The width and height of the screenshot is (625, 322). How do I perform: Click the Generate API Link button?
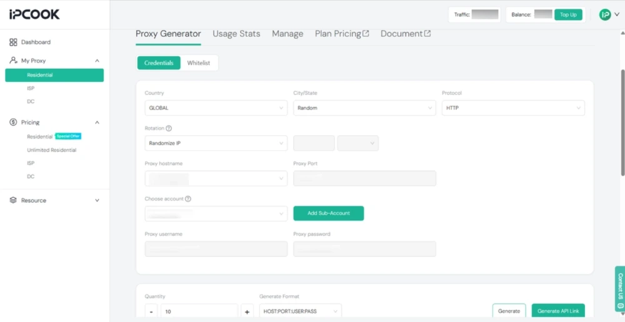(x=558, y=311)
